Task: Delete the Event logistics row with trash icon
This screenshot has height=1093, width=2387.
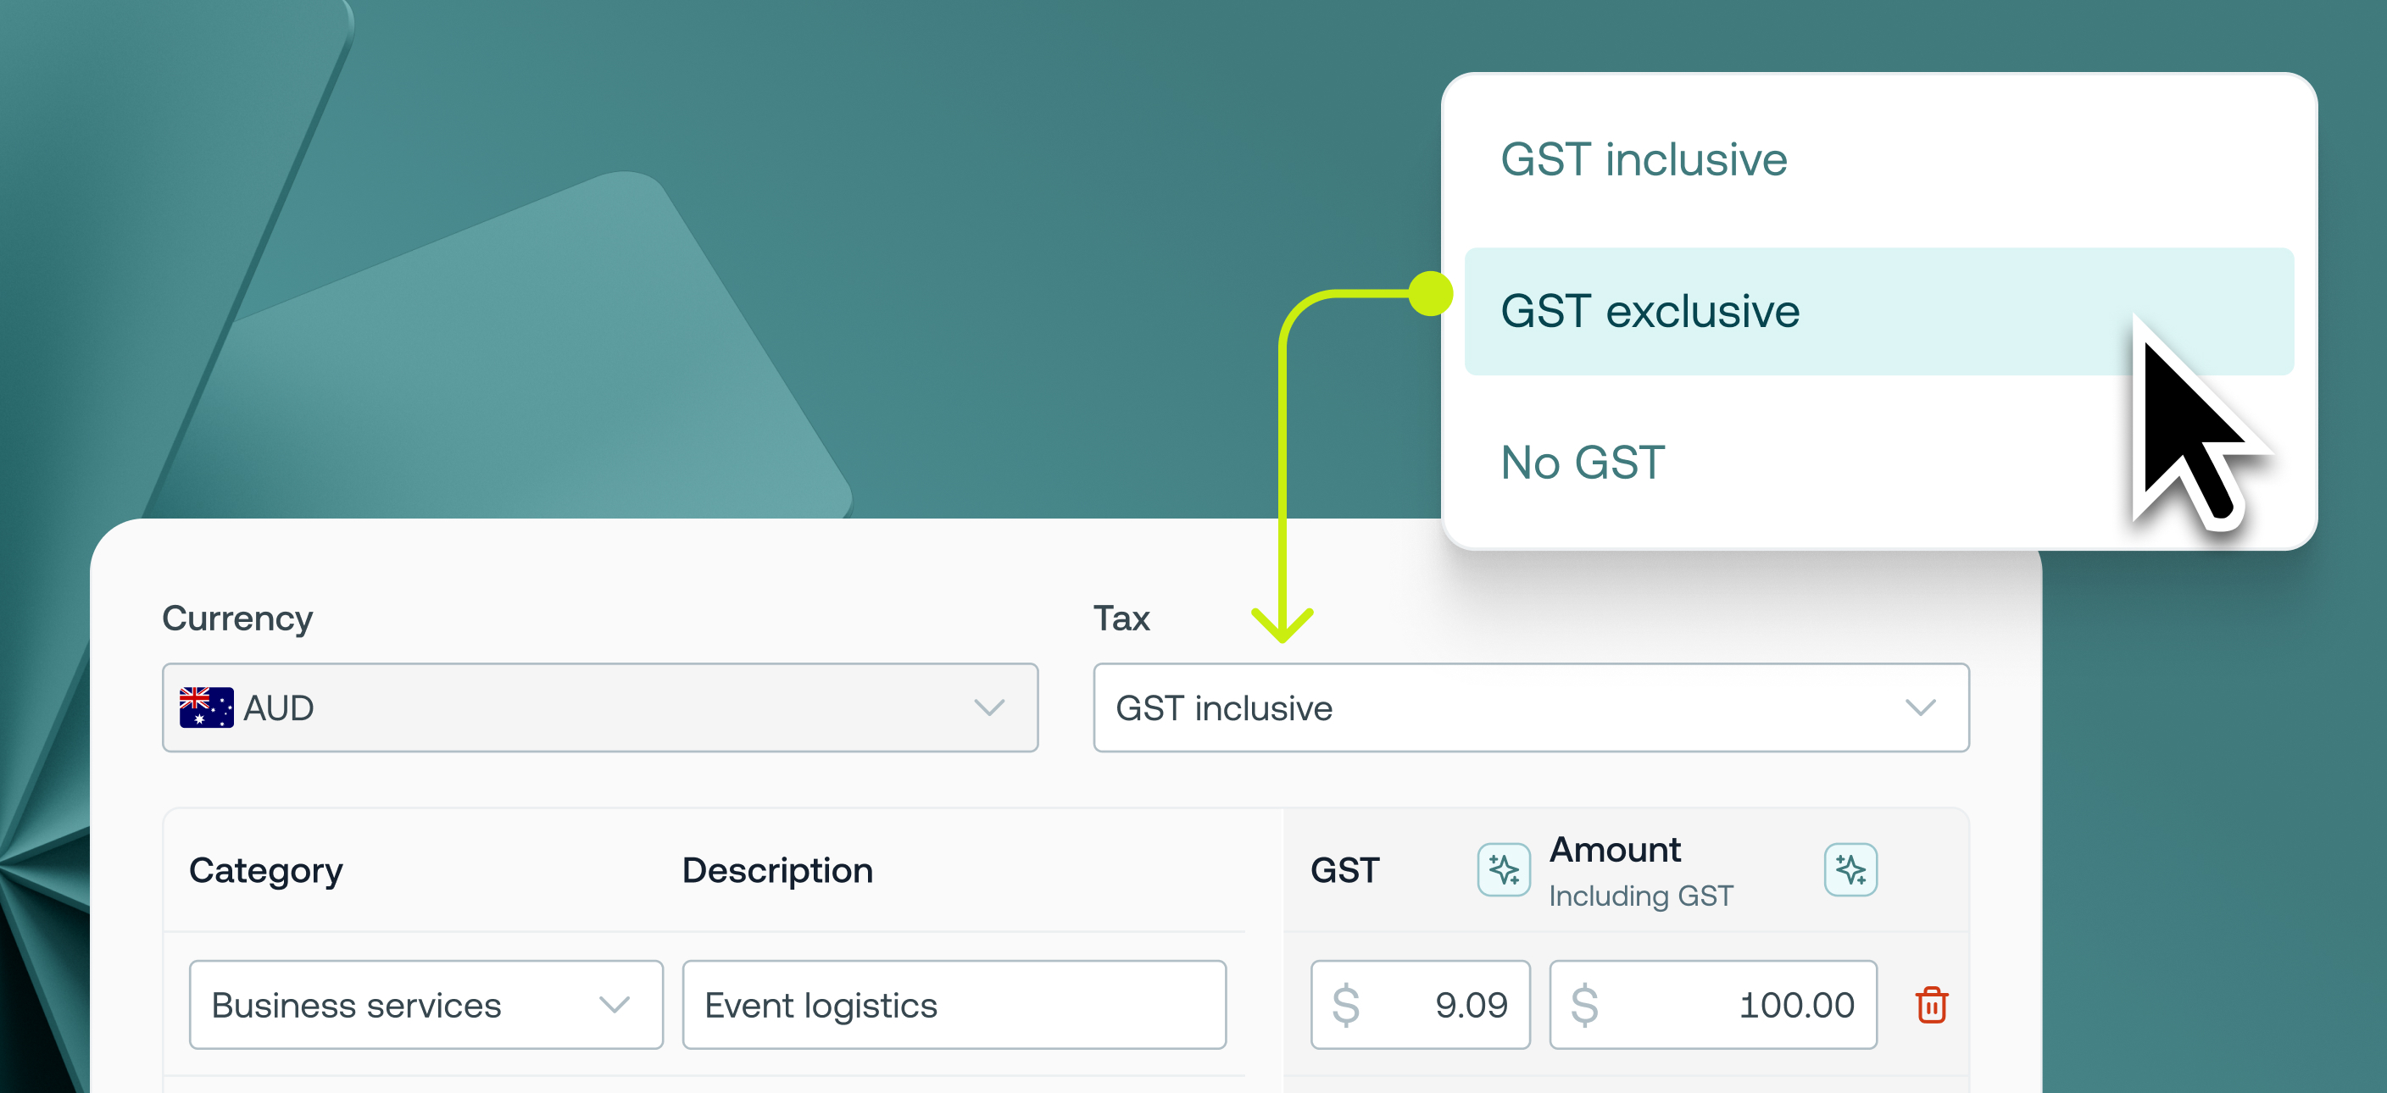Action: (x=1931, y=1005)
